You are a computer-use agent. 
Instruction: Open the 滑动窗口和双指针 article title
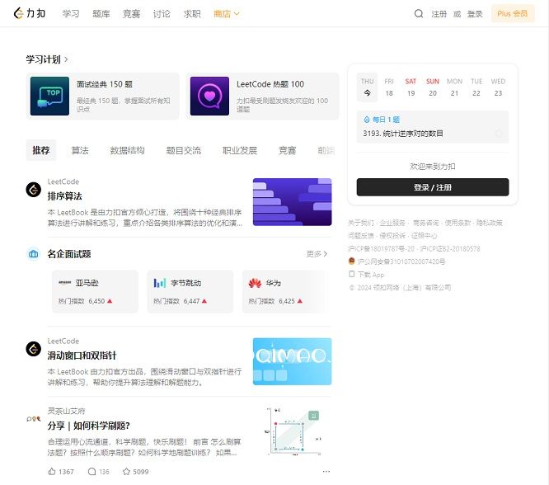[x=82, y=356]
